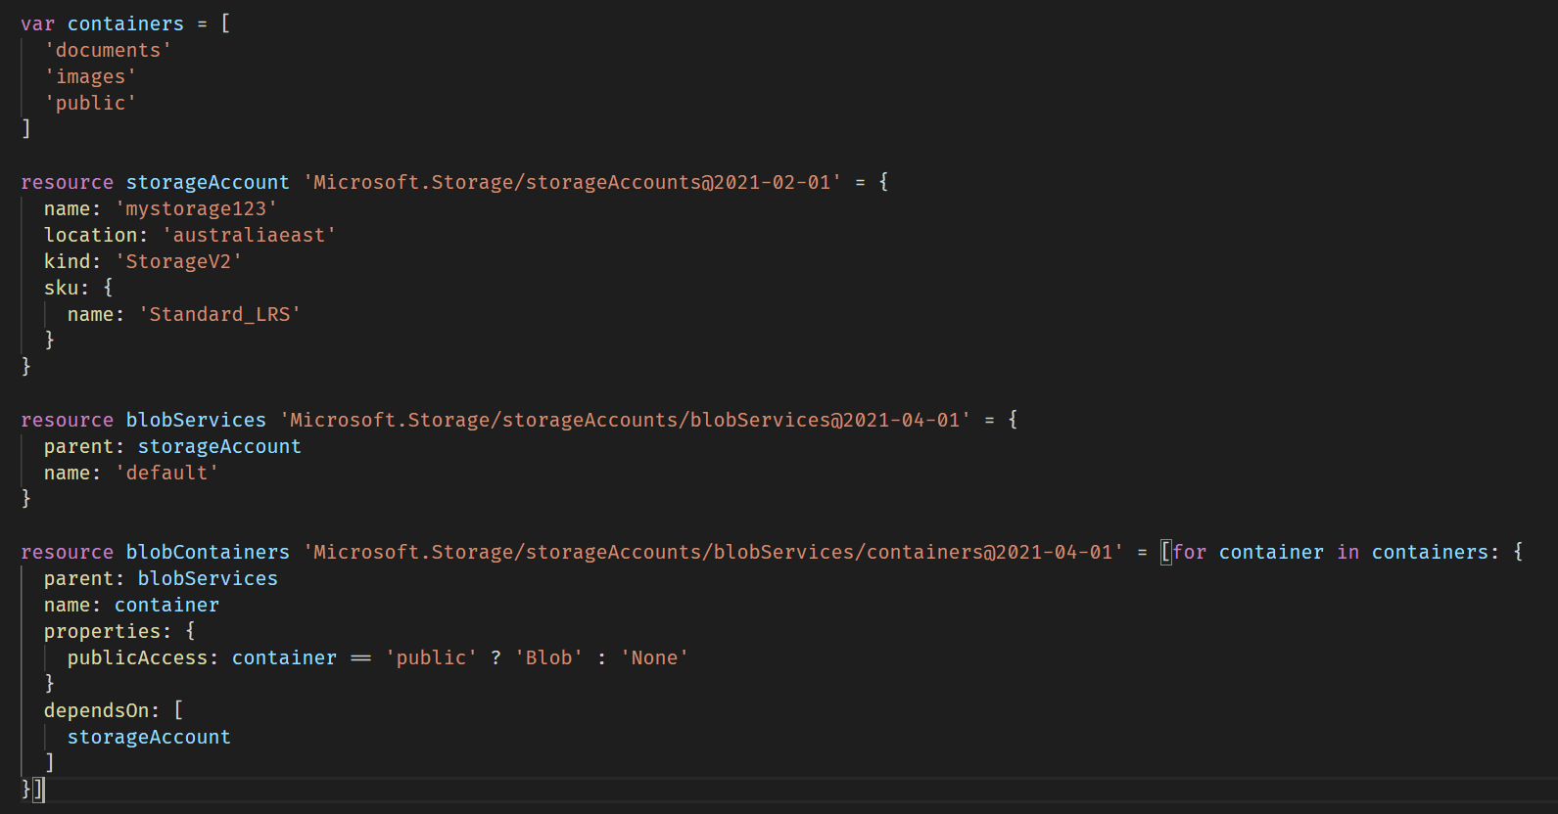Place cursor on 'public' in containers array

(90, 103)
